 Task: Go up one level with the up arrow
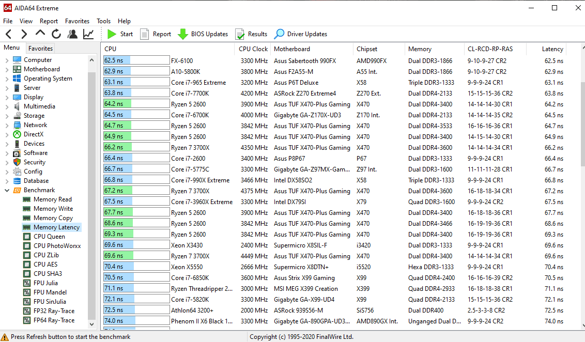coord(40,34)
